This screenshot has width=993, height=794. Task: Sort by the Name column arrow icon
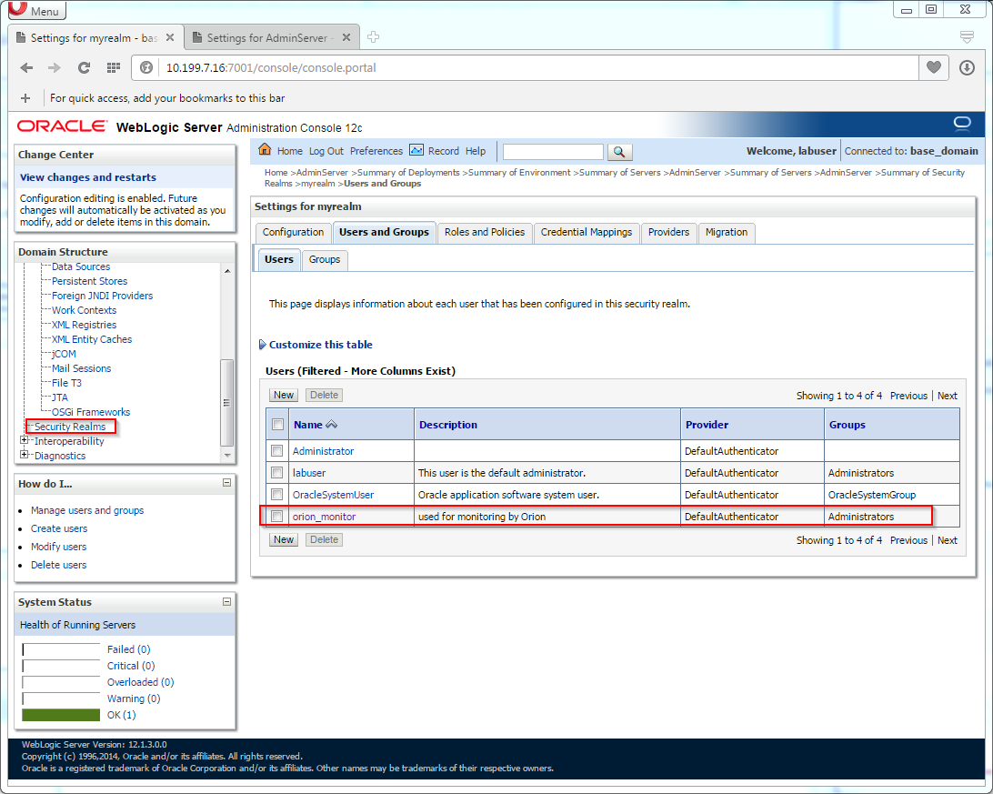[x=331, y=425]
